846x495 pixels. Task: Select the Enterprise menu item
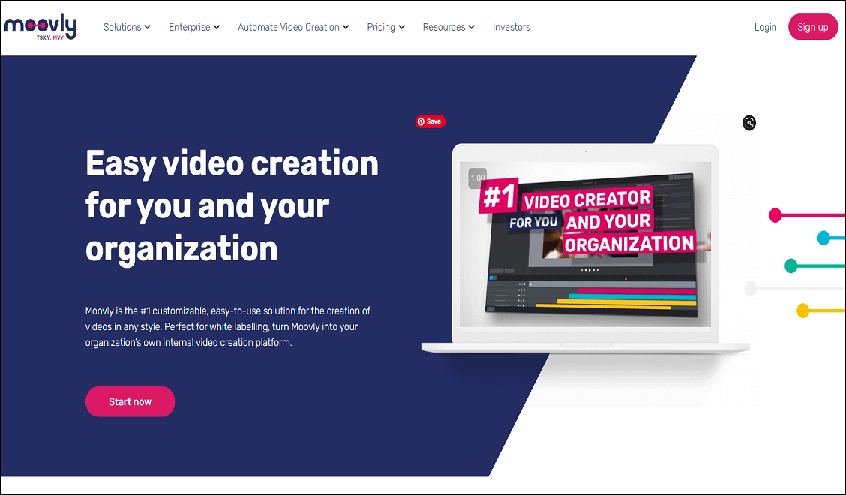point(193,27)
